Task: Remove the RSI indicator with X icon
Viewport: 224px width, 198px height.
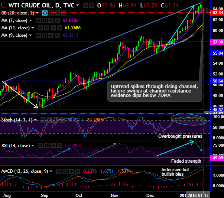Action: (x=59, y=146)
